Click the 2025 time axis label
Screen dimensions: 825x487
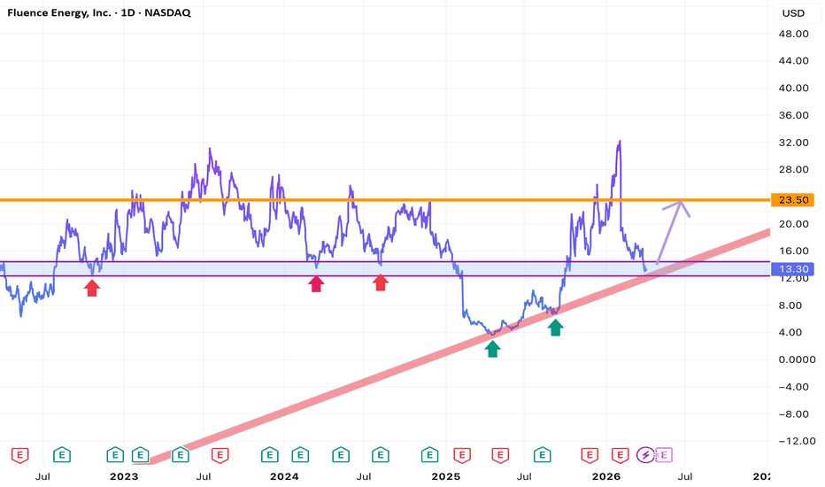click(445, 477)
